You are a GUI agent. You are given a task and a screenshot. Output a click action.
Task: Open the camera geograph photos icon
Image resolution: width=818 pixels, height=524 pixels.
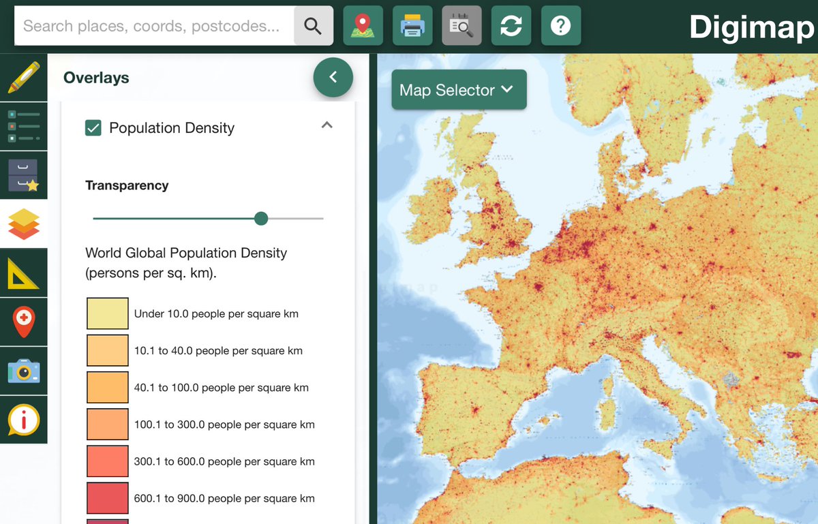click(24, 371)
